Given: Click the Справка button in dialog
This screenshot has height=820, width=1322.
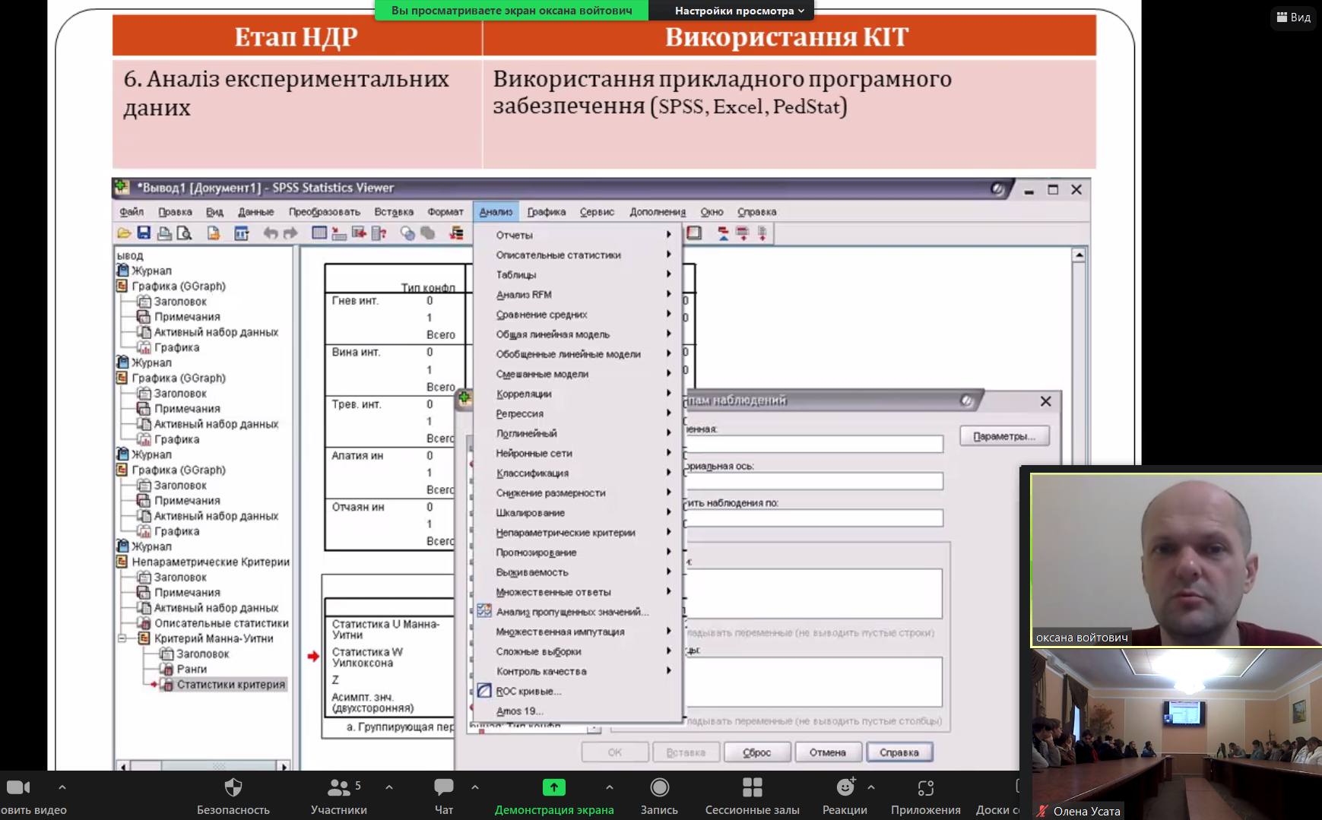Looking at the screenshot, I should [x=899, y=752].
